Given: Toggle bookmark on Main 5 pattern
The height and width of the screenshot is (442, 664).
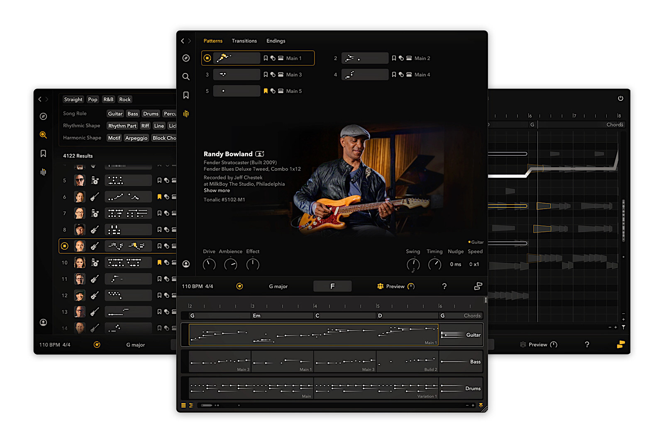Looking at the screenshot, I should (266, 91).
